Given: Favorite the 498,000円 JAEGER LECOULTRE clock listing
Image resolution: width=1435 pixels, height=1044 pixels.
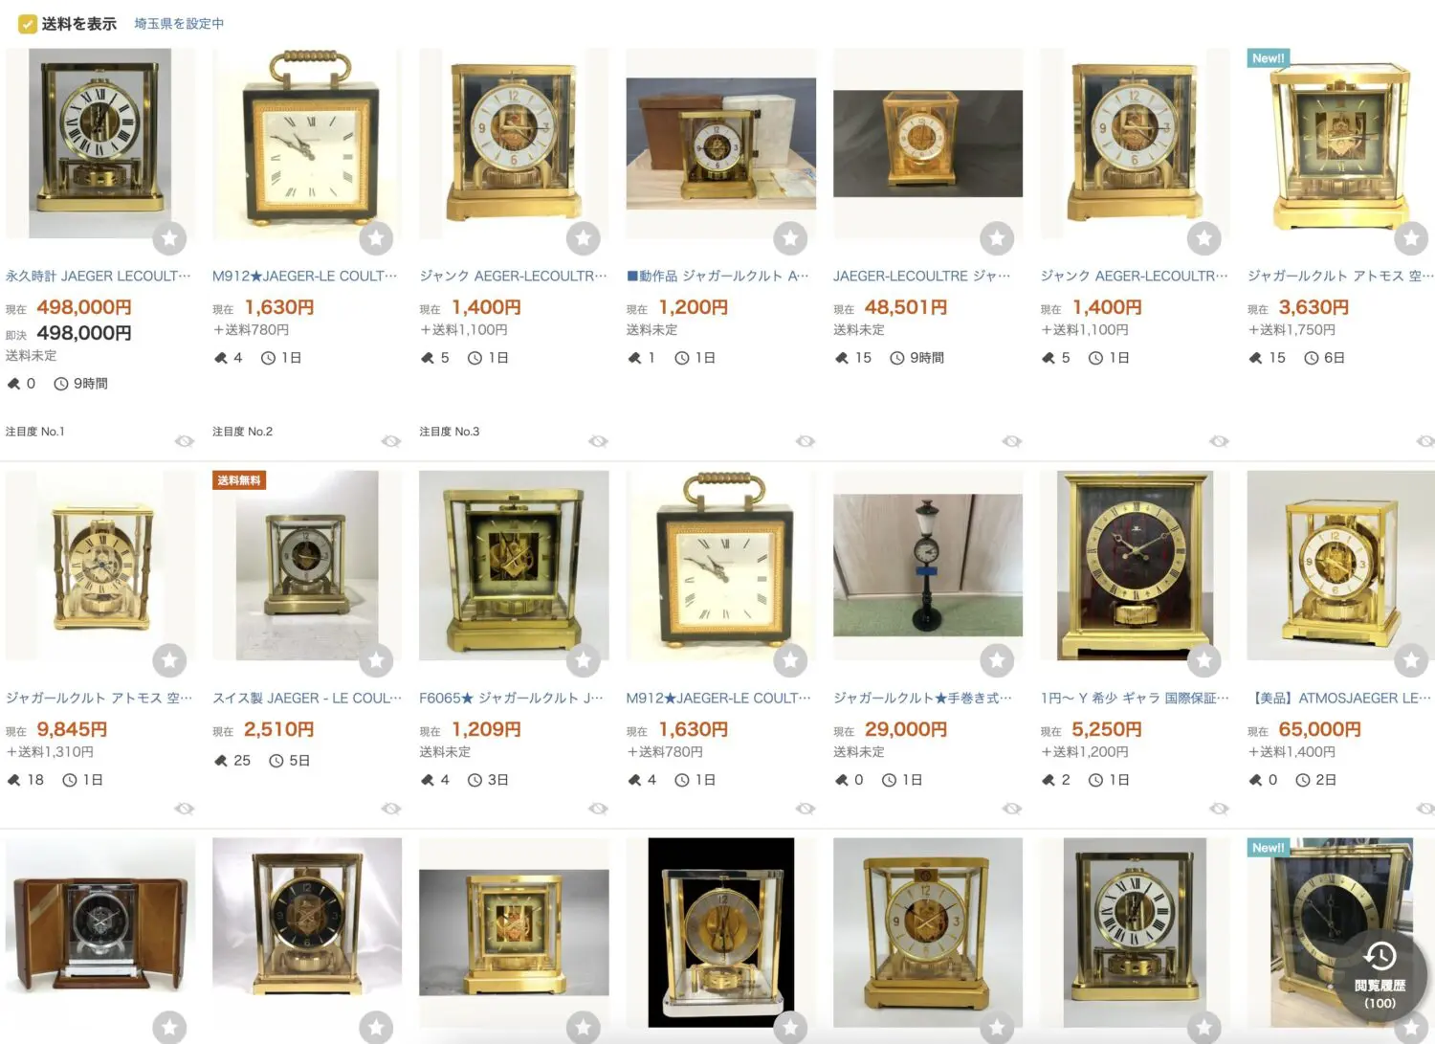Looking at the screenshot, I should click(169, 238).
